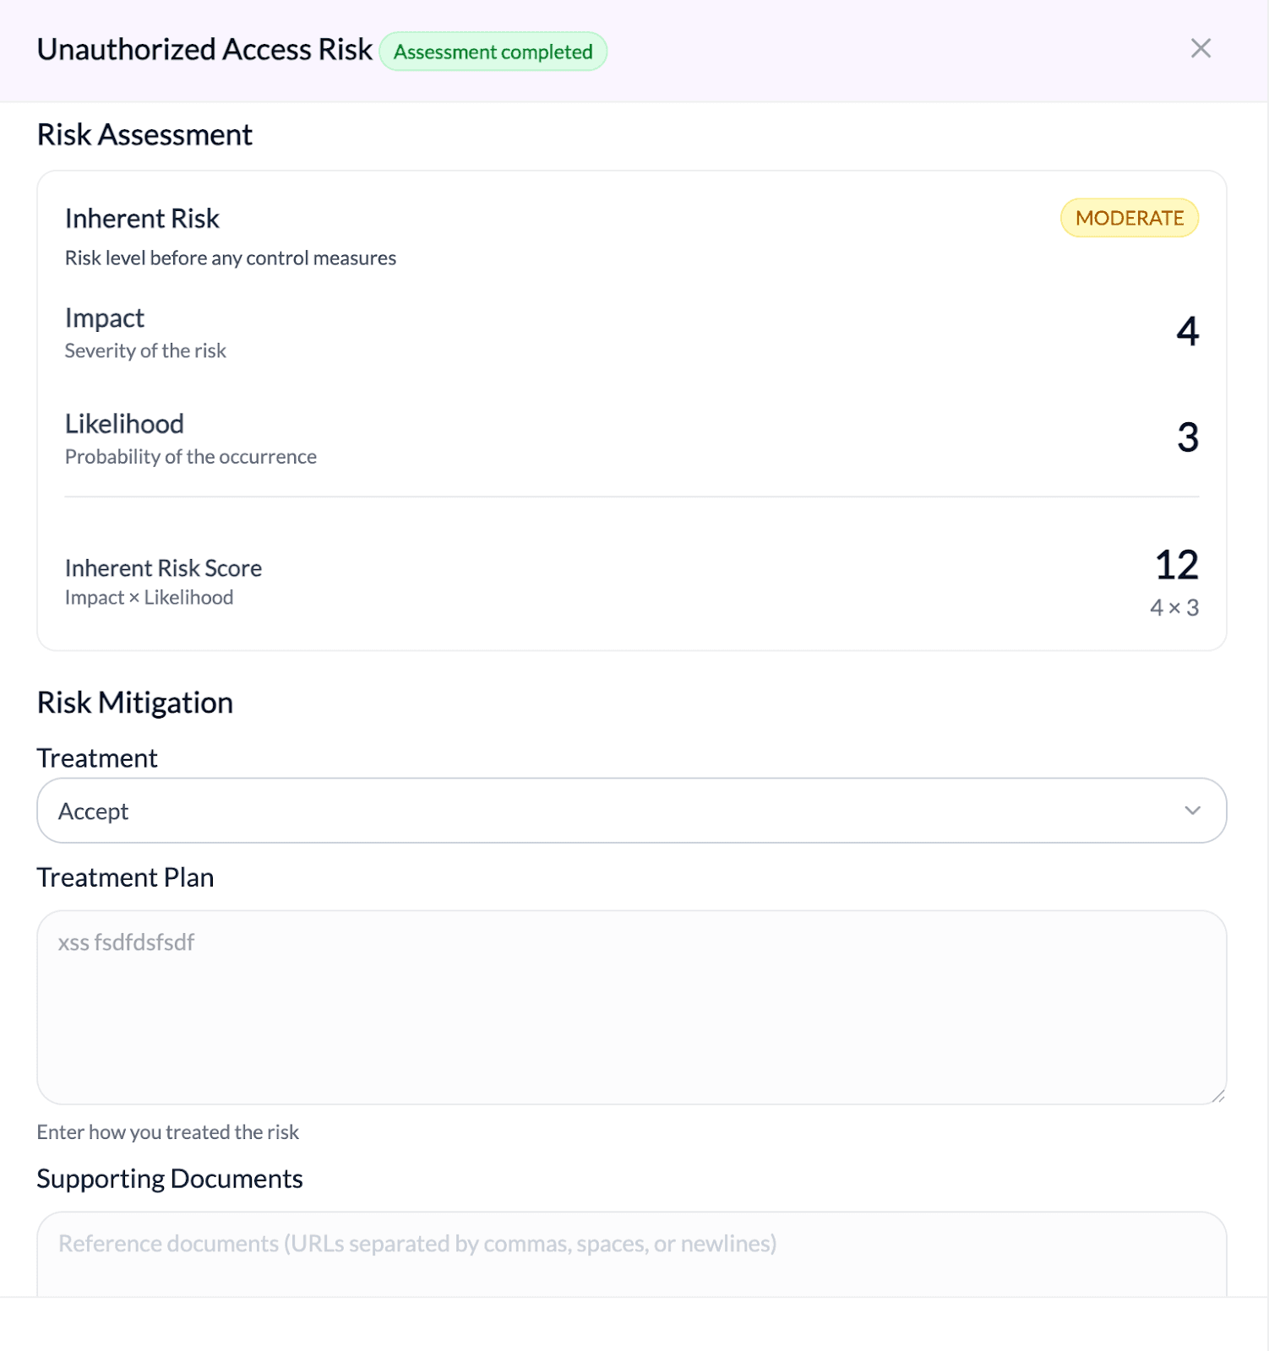Click the dropdown chevron in Treatment field
This screenshot has height=1351, width=1269.
1192,811
